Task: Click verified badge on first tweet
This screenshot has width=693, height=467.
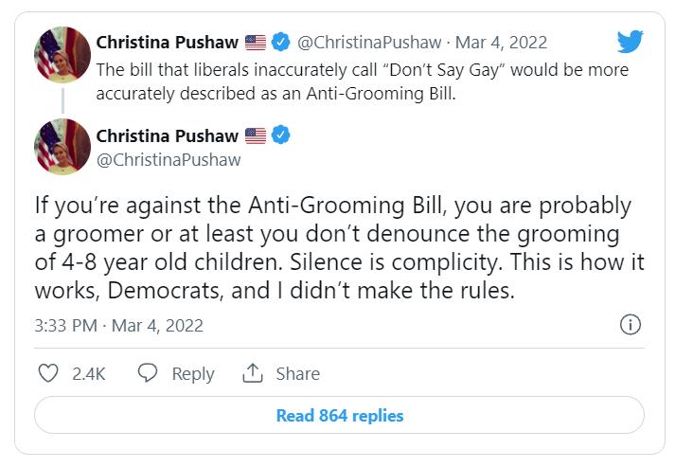Action: pos(280,42)
